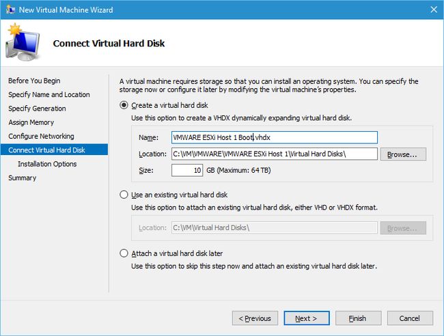Click GB (Maximum: 64 TB) text
444x336 pixels.
[x=238, y=170]
